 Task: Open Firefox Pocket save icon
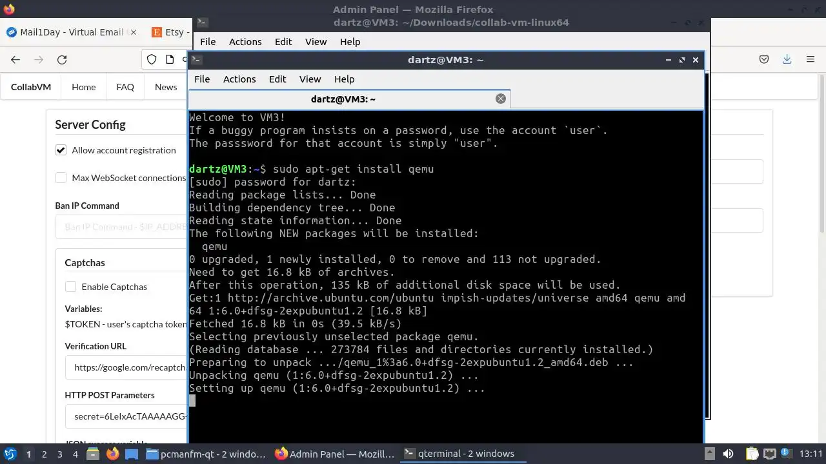764,59
